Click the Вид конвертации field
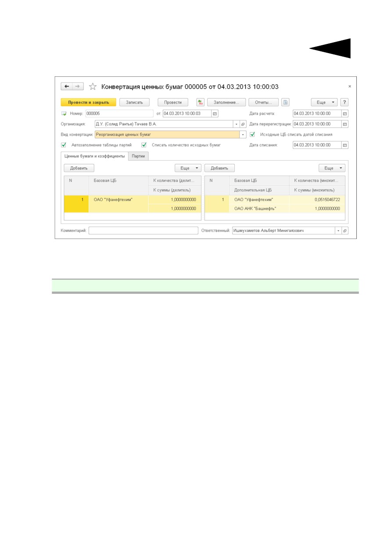This screenshot has height=544, width=384. 167,134
